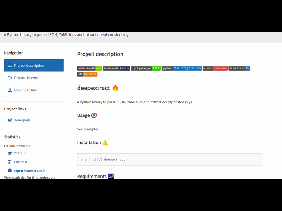Click the Open issues/PRs exclamation icon
The image size is (282, 211).
tap(10, 171)
